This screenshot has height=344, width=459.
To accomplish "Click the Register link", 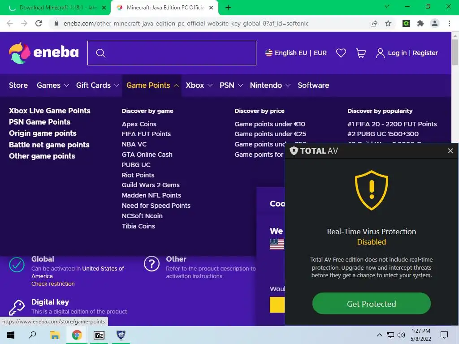I will click(425, 53).
